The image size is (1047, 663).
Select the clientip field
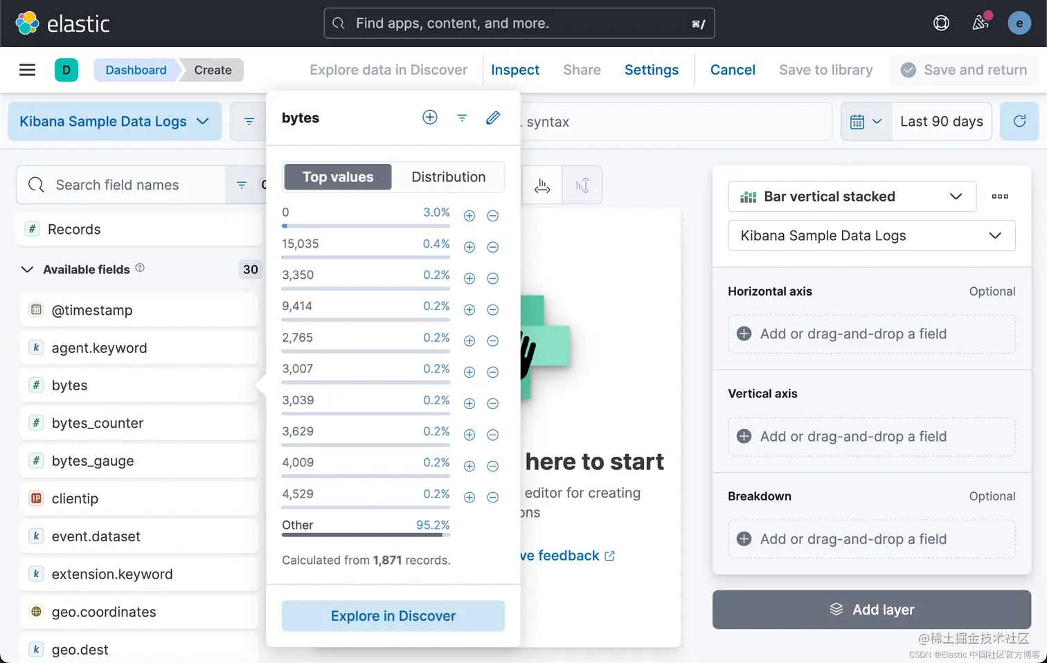(138, 498)
